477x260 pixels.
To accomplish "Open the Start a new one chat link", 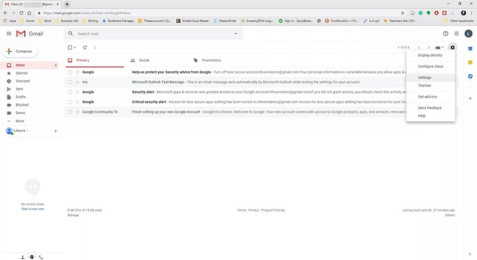I will point(32,209).
